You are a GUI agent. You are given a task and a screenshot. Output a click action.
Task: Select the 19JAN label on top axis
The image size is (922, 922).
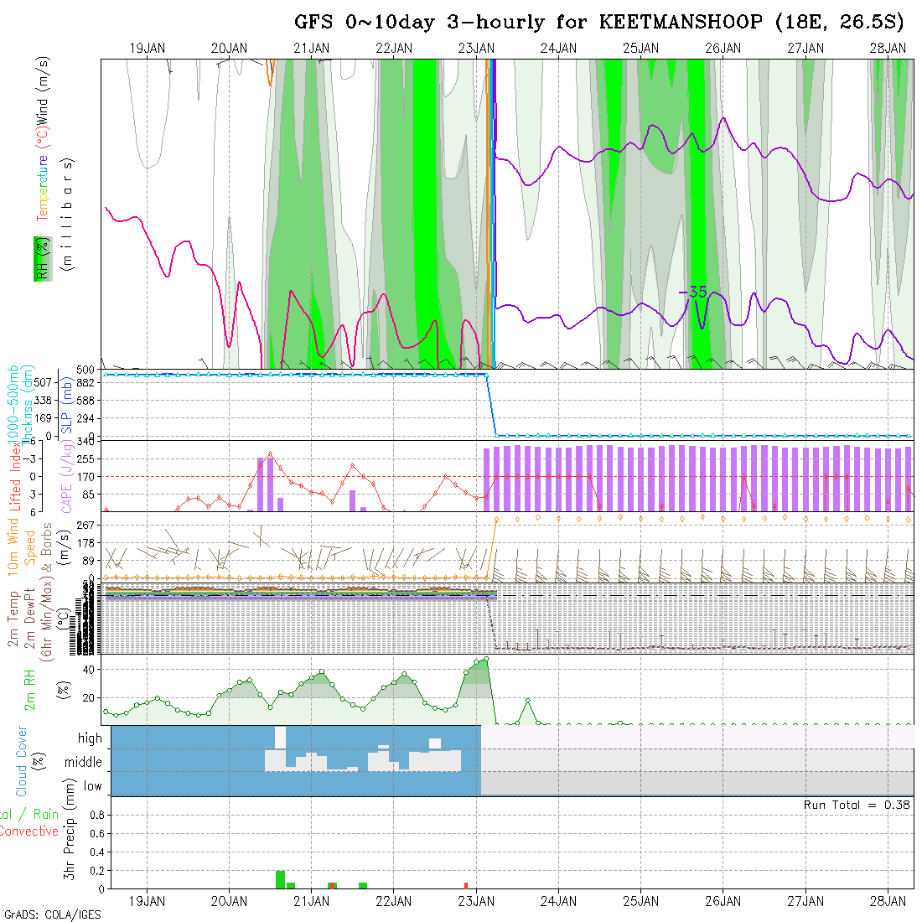(x=147, y=49)
